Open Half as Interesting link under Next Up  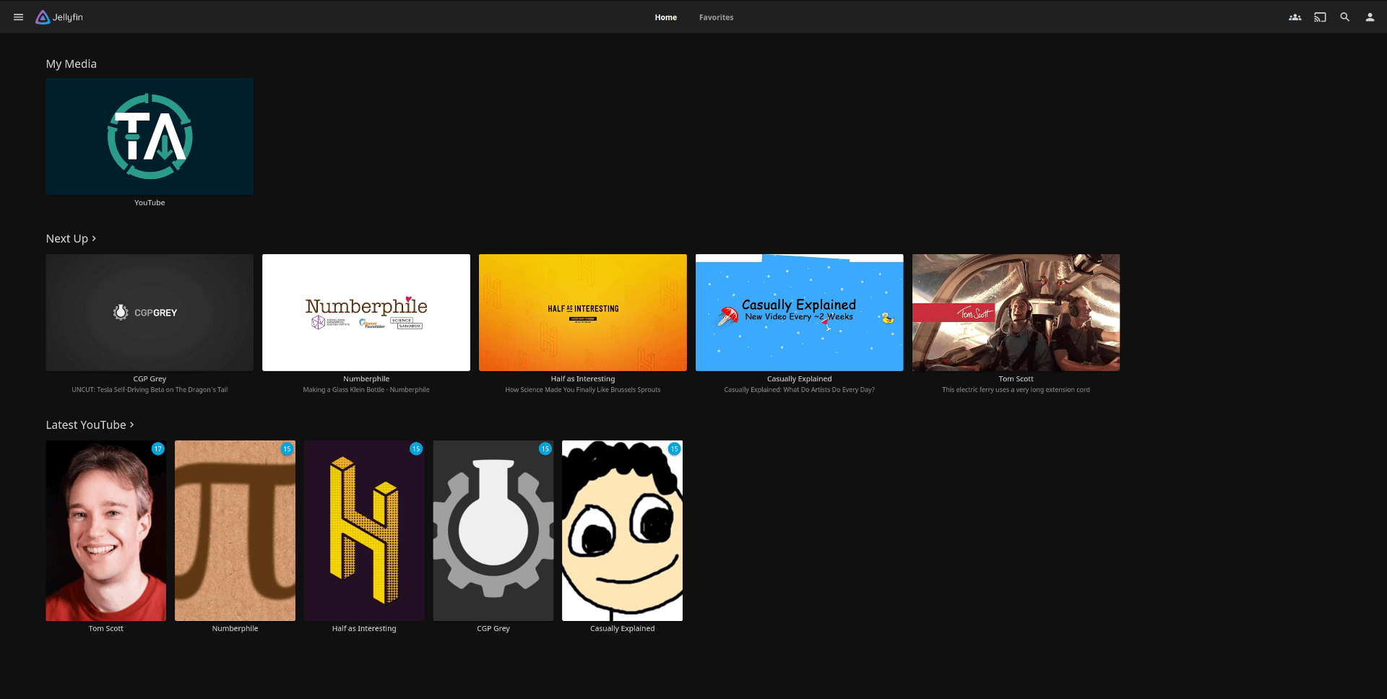click(583, 379)
